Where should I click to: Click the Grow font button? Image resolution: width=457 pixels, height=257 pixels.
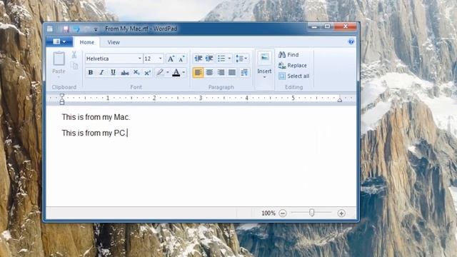(x=171, y=59)
